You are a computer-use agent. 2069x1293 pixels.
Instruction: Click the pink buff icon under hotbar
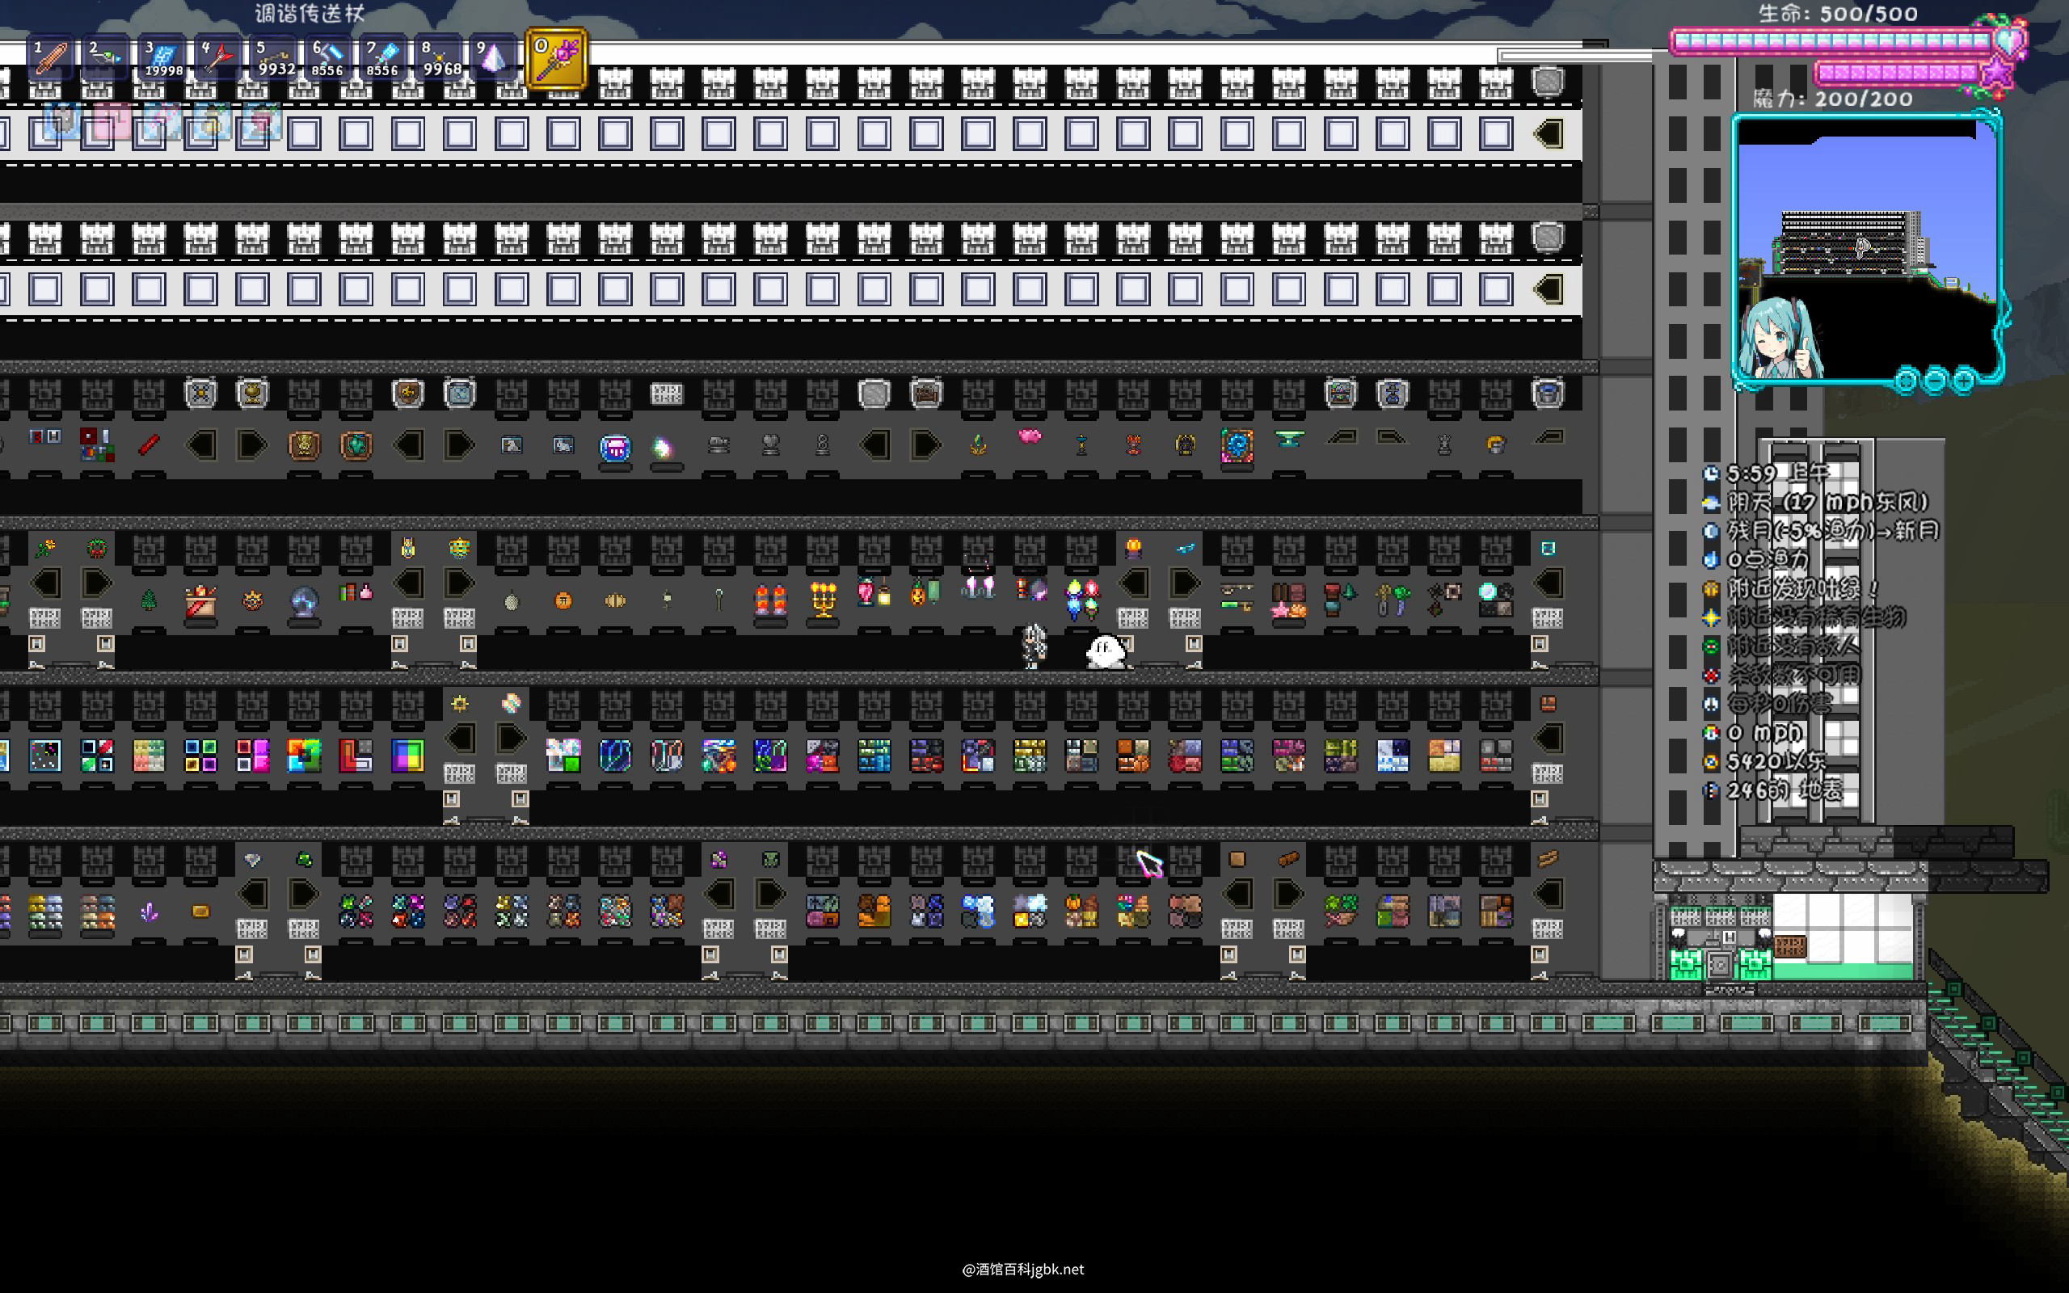pos(112,121)
